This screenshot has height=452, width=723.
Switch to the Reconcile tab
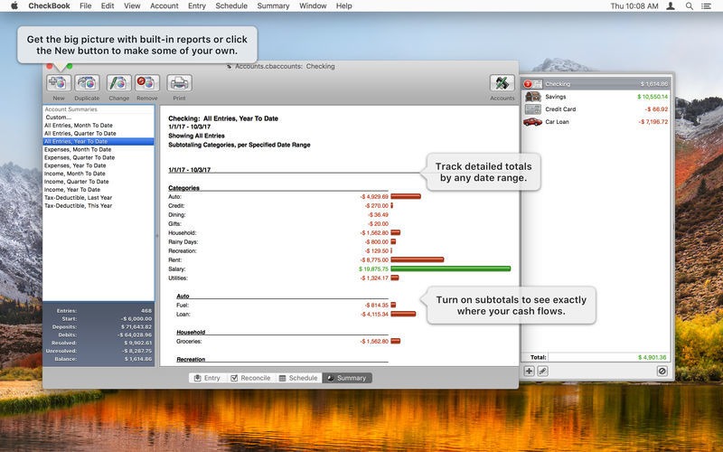[x=249, y=378]
